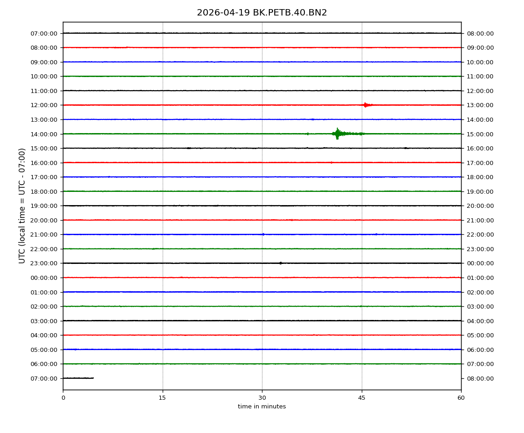Select the 0 tick label on the x-axis
Screen dimensions: 524x433
(63, 398)
